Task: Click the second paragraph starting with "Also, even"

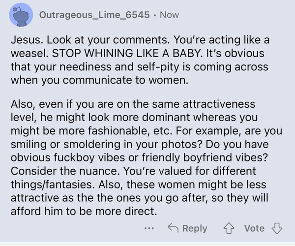Action: pyautogui.click(x=147, y=157)
